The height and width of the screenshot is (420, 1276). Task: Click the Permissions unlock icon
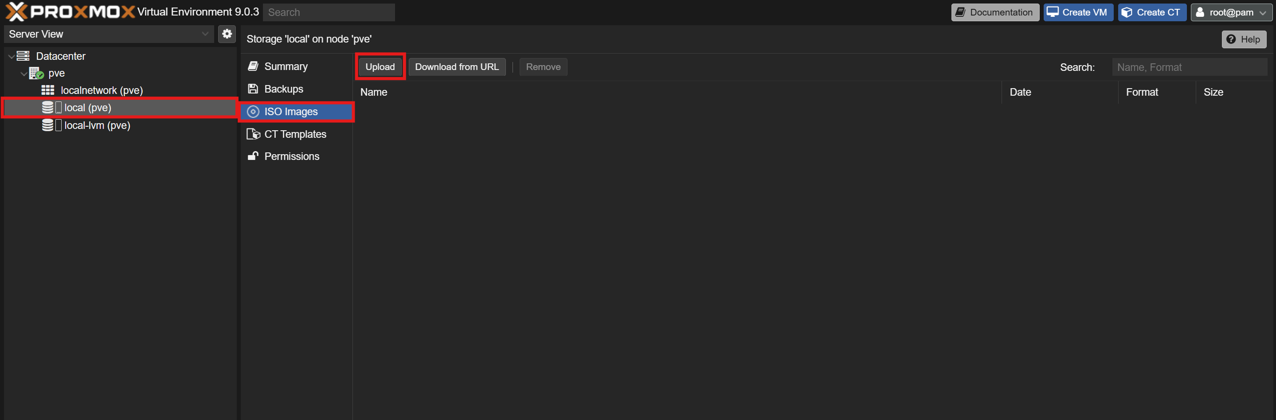tap(253, 156)
